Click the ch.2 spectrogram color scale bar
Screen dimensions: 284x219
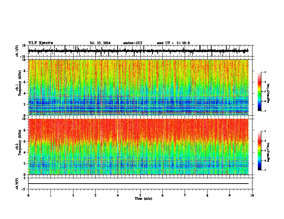pyautogui.click(x=259, y=151)
